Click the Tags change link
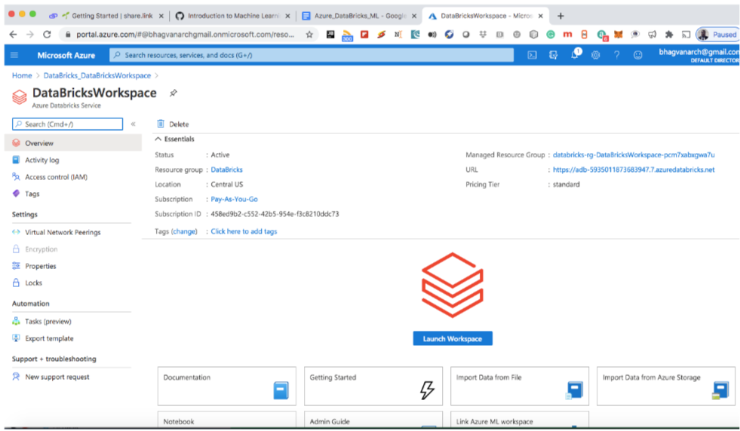This screenshot has height=431, width=740. (184, 231)
